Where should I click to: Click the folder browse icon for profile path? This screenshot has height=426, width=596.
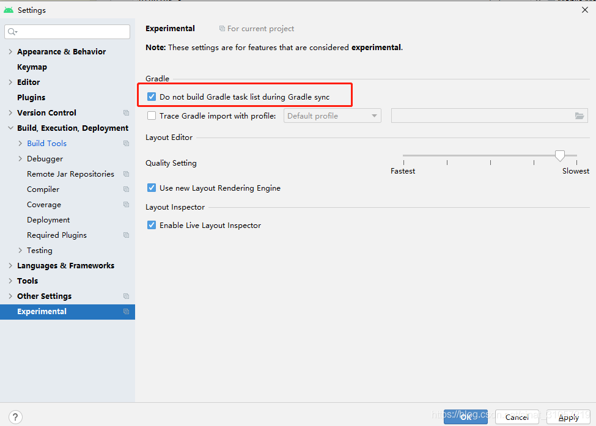(579, 116)
